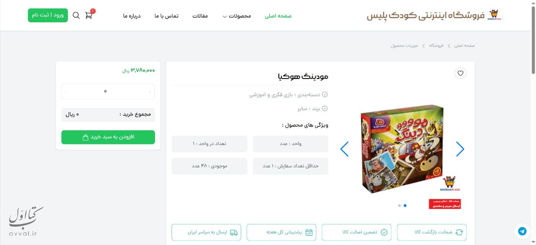
Task: Click افزودن به سبد خرید button
Action: pyautogui.click(x=108, y=137)
